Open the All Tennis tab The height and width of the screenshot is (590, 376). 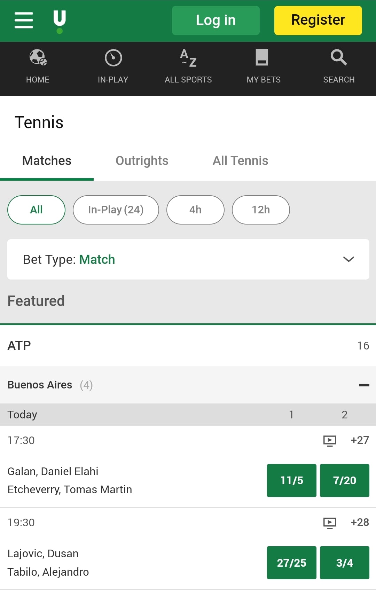point(240,160)
